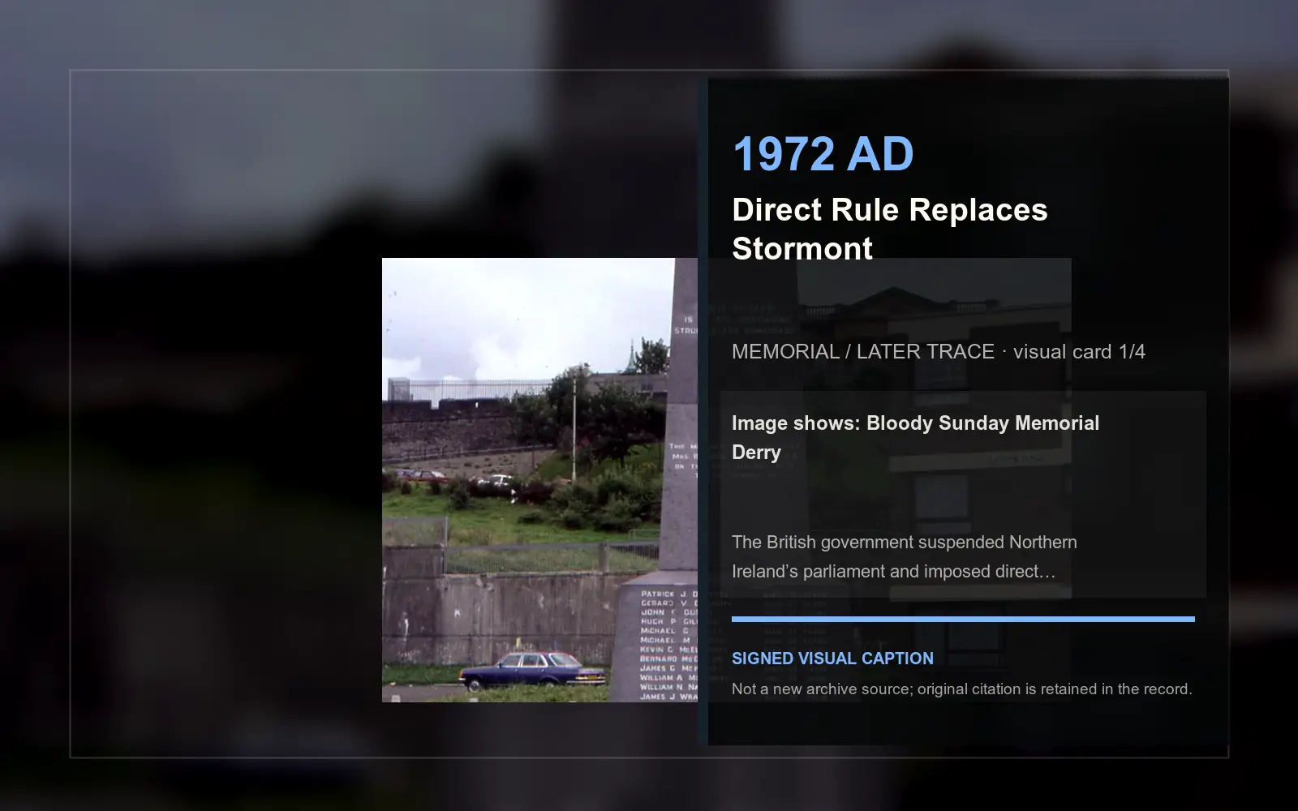
Task: Click the SIGNED VISUAL CAPTION label
Action: coord(832,659)
